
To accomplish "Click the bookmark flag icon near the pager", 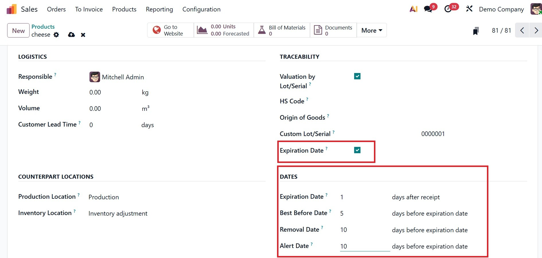I will click(x=476, y=31).
